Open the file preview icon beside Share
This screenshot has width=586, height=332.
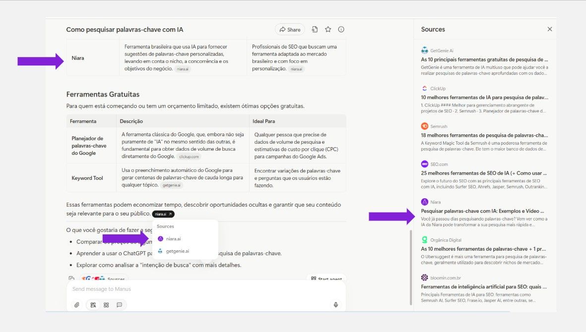click(315, 30)
